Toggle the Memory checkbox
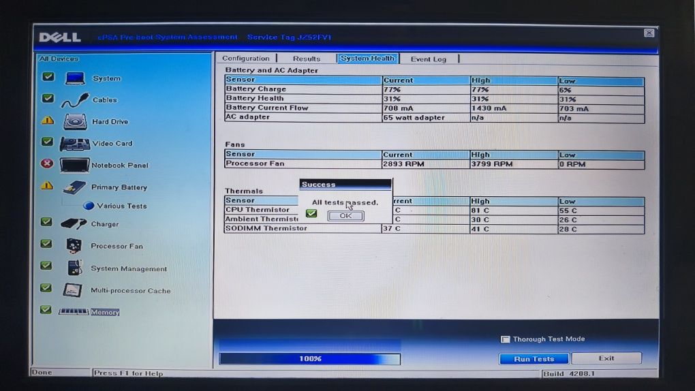 45,309
